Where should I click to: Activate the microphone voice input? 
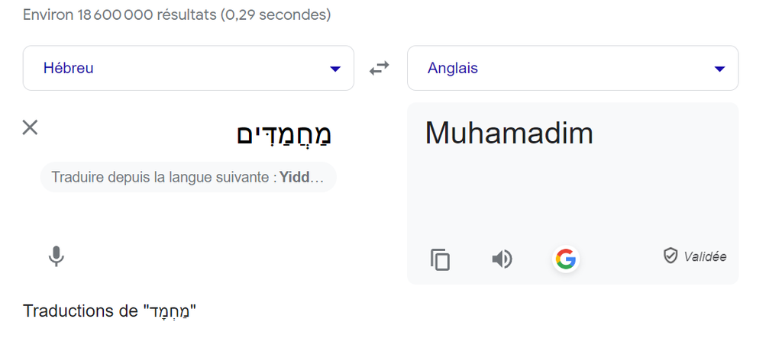click(56, 257)
